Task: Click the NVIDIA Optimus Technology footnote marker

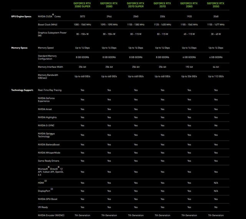Action: point(52,134)
